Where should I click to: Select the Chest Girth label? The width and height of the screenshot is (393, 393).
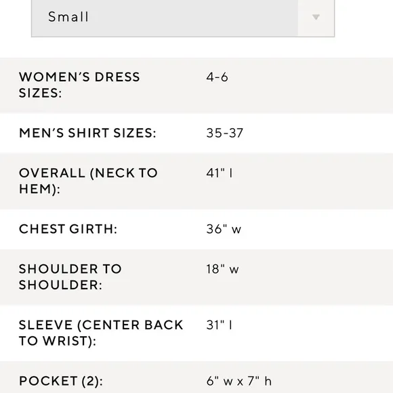tap(68, 229)
